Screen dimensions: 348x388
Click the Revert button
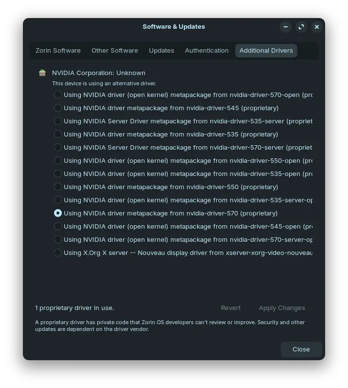231,308
